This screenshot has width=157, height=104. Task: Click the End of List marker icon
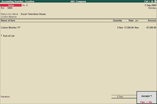(1, 35)
